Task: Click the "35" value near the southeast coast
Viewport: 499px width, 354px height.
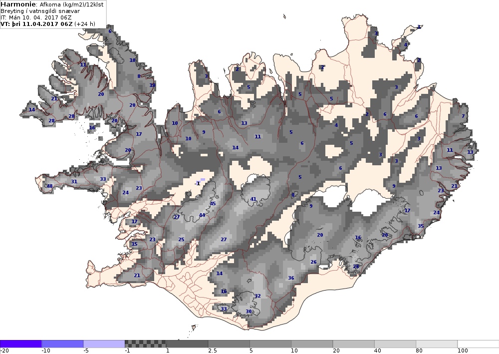Action: pyautogui.click(x=421, y=226)
